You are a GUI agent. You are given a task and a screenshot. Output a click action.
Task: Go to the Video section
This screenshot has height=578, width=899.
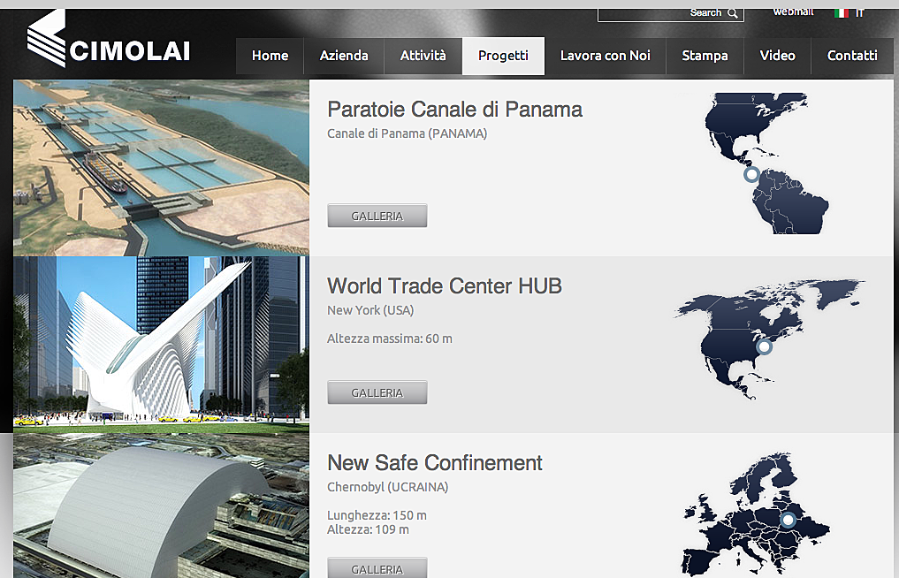pos(777,56)
